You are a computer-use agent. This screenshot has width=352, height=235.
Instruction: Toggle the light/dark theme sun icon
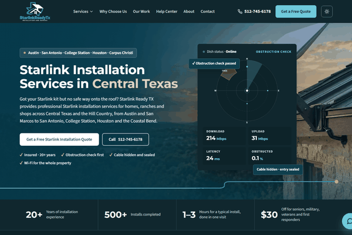[x=327, y=12]
